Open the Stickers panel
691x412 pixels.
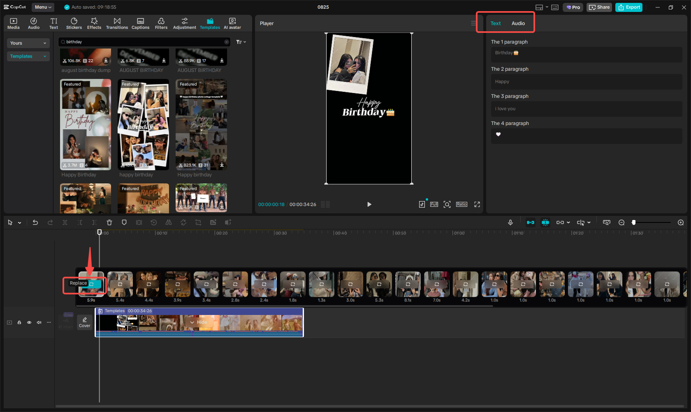coord(74,23)
